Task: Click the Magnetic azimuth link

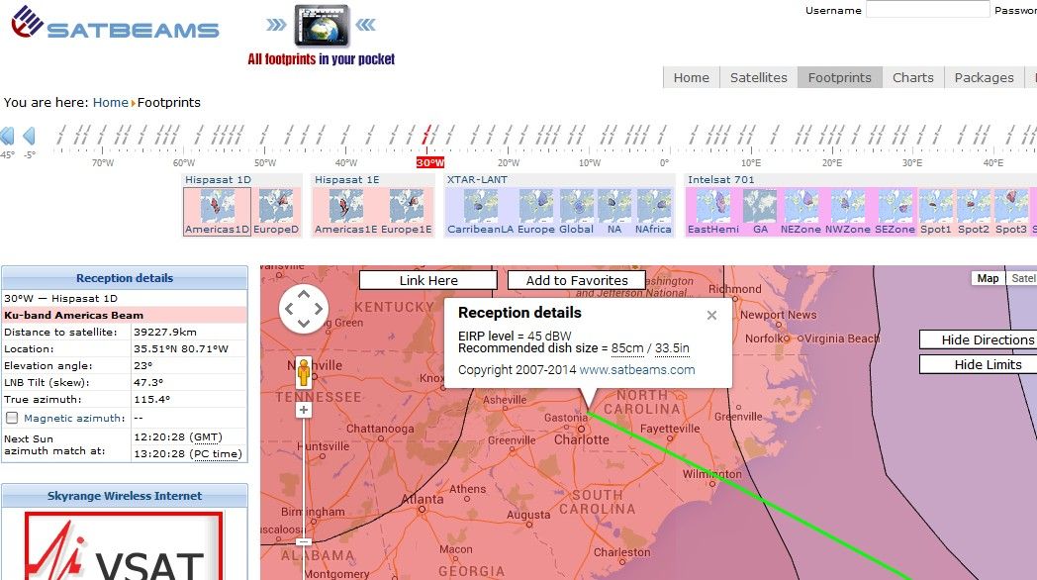Action: click(x=74, y=418)
